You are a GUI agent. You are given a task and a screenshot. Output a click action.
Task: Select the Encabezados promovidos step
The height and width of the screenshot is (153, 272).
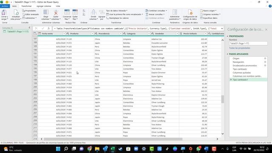pyautogui.click(x=245, y=65)
